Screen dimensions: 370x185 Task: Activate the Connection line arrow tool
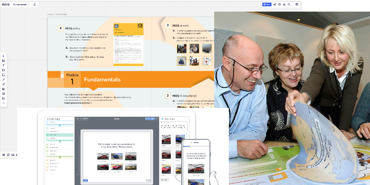tap(3, 79)
